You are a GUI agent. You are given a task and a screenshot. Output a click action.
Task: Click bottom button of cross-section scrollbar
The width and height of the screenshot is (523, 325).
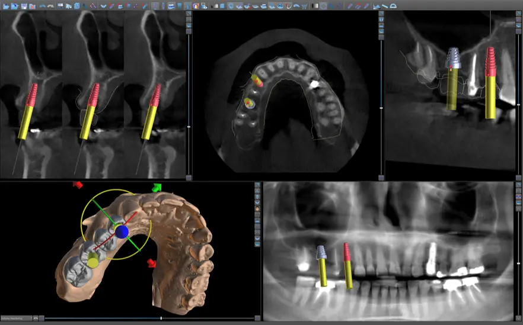click(189, 178)
